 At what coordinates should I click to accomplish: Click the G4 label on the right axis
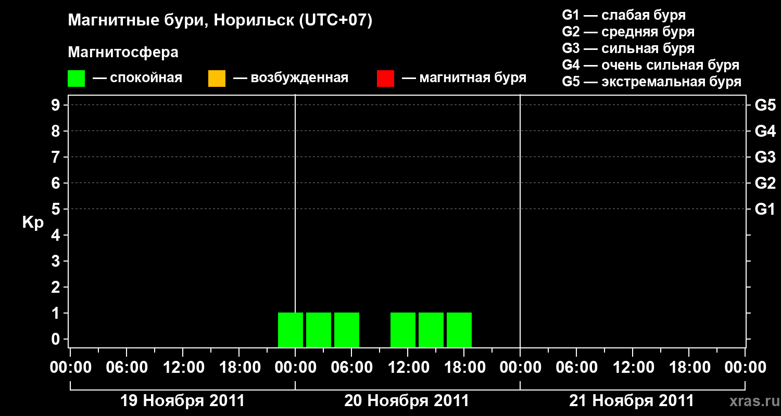pyautogui.click(x=765, y=131)
